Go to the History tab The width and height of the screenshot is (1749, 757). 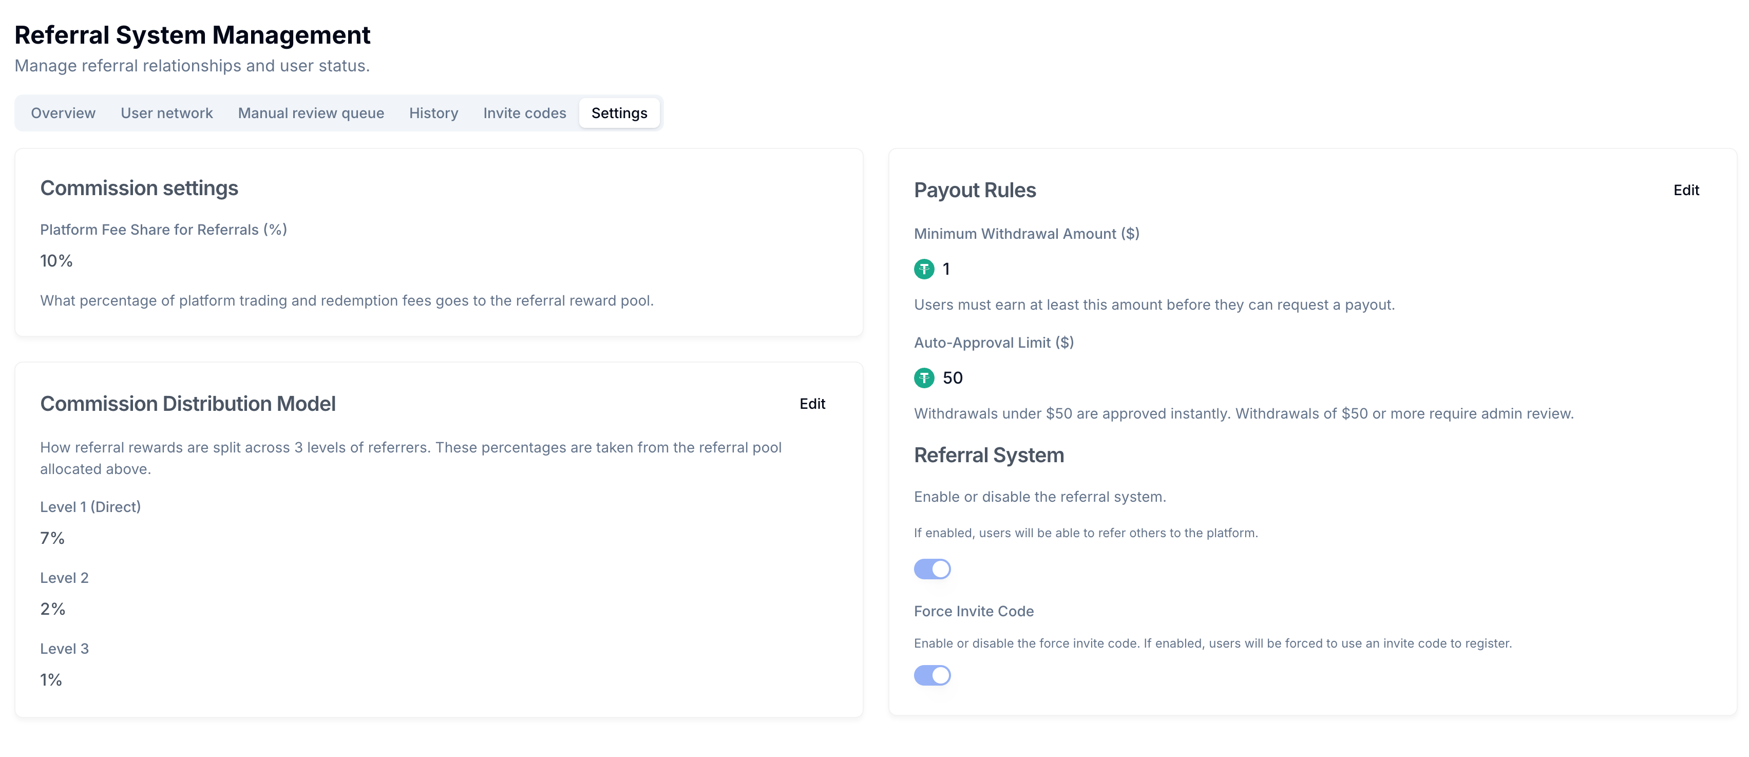pos(433,112)
